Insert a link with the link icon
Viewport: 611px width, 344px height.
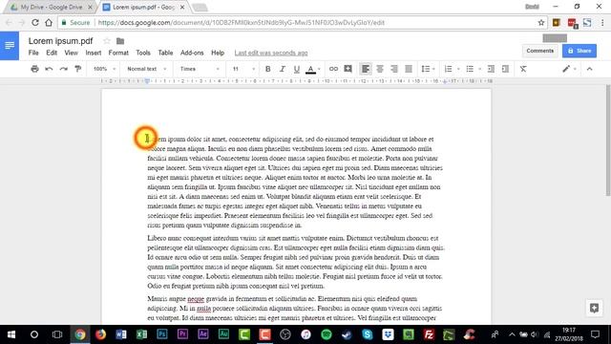coord(333,69)
